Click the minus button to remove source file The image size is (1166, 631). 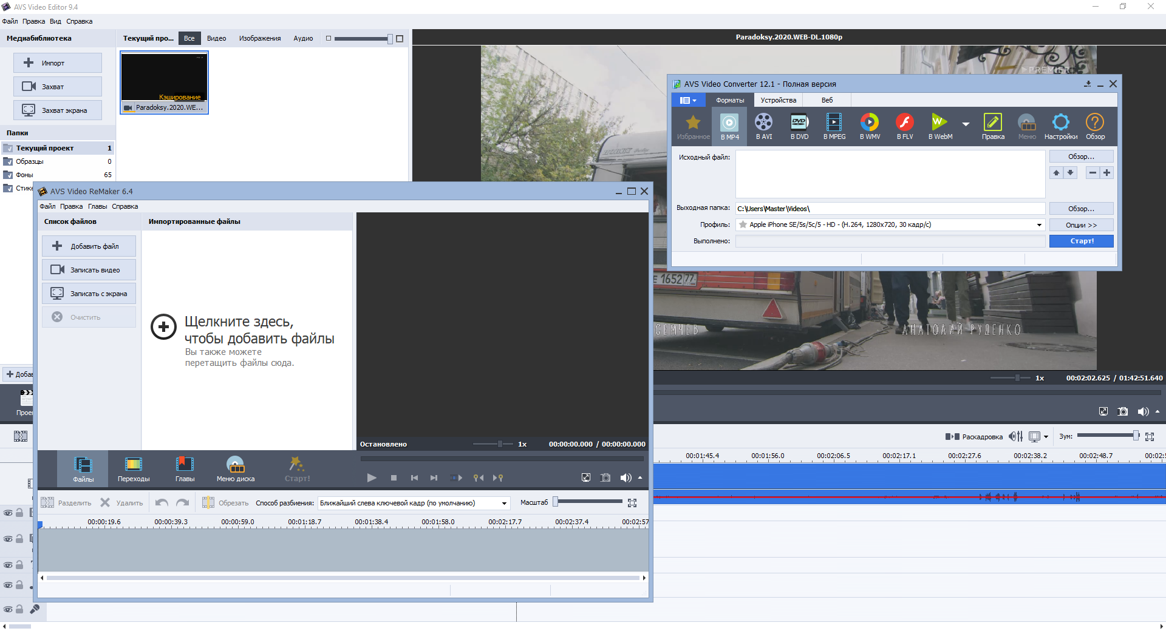[1093, 173]
